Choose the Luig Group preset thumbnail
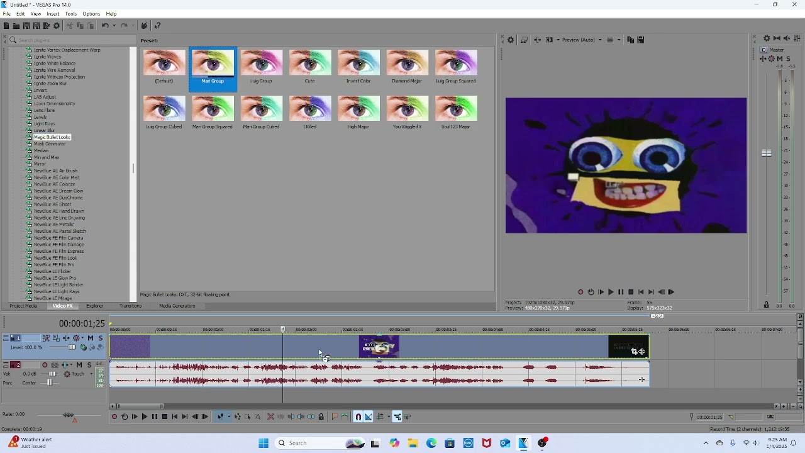Screen dimensions: 805x453 coord(261,67)
